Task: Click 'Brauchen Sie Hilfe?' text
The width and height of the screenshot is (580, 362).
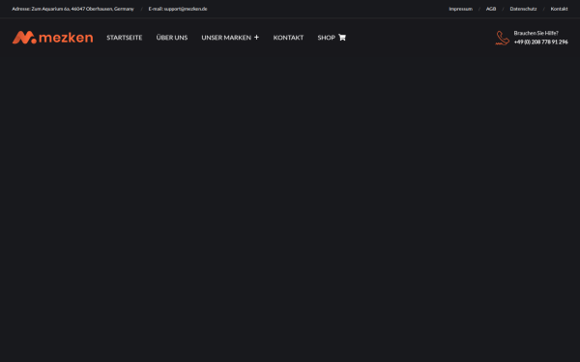Action: click(x=536, y=33)
